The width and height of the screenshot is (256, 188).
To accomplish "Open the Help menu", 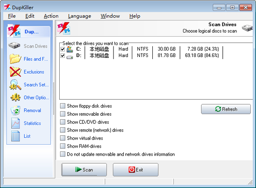I will click(135, 16).
